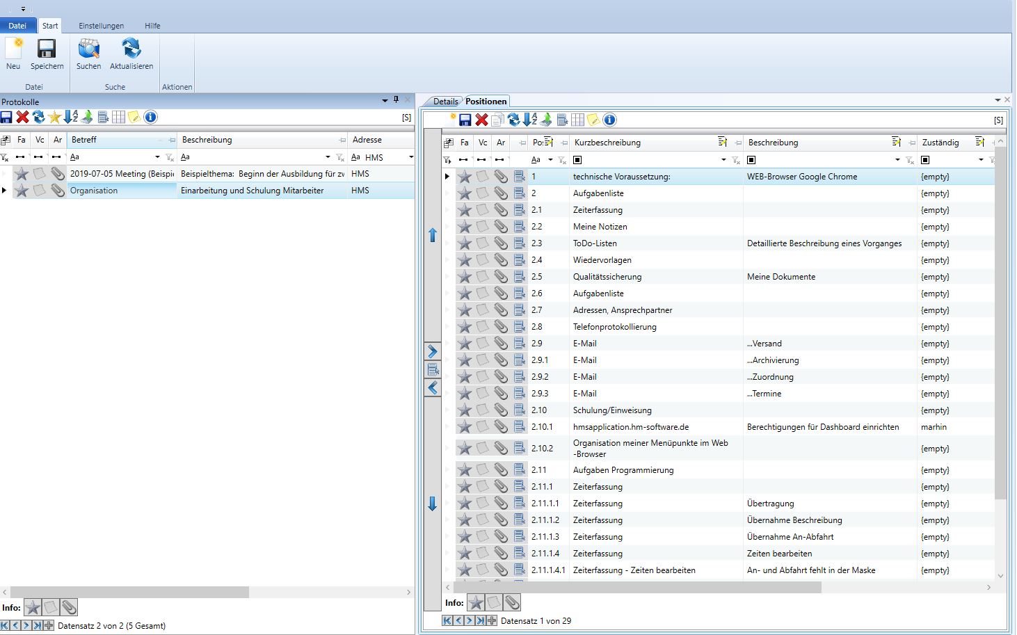Select the Positionen tab
Screen dimensions: 1017x635
[x=486, y=102]
